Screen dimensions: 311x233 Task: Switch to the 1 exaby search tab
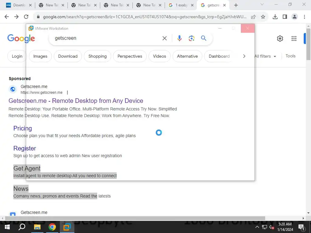coord(181,5)
